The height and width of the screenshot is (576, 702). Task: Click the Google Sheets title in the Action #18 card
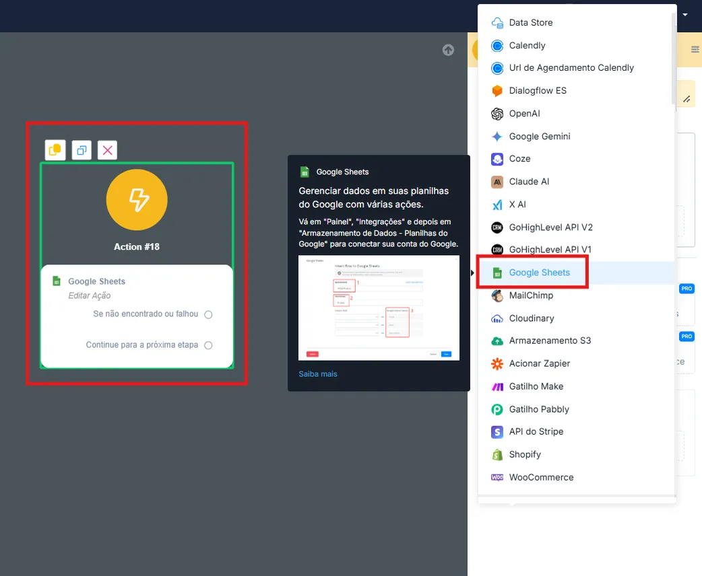[97, 281]
